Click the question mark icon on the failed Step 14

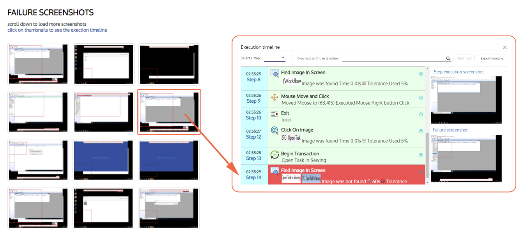421,172
